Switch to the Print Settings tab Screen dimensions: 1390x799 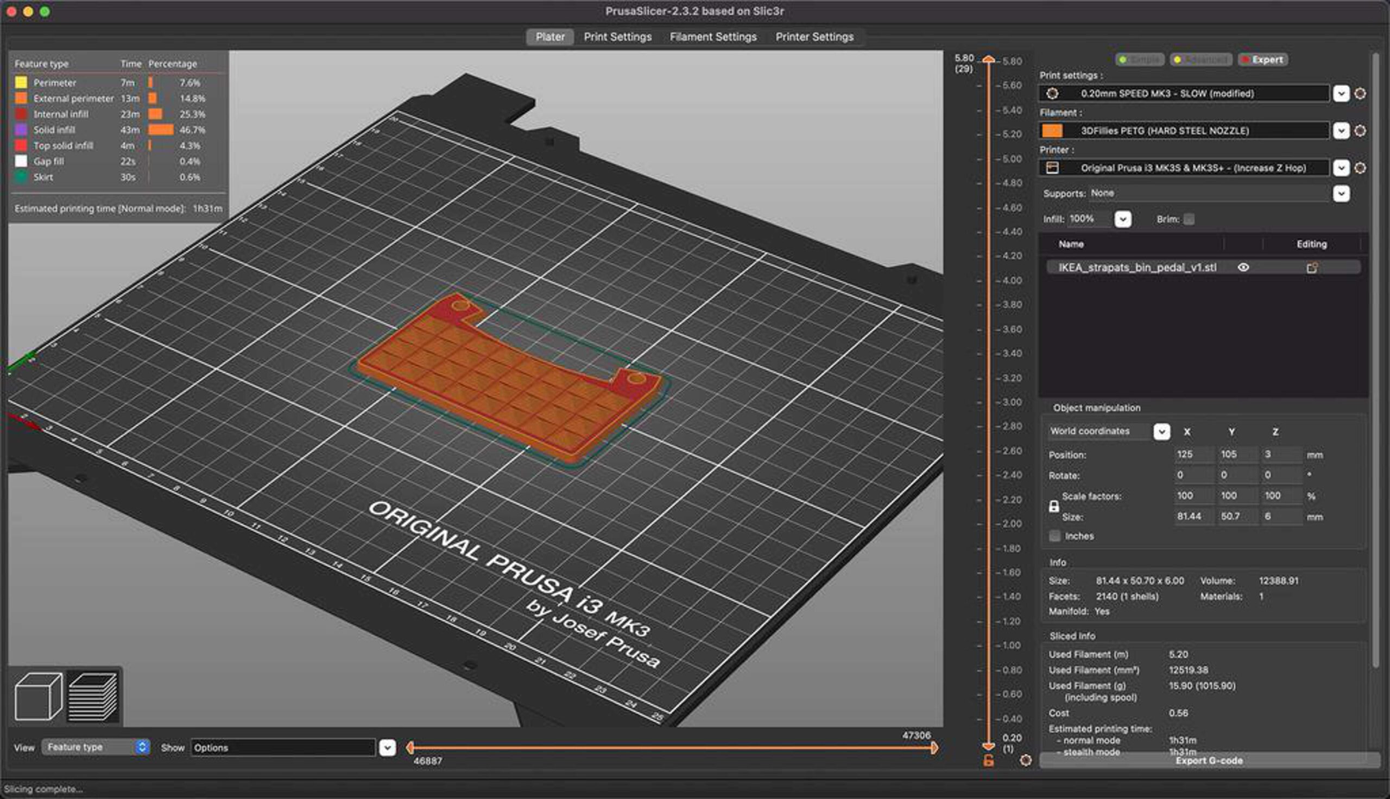click(617, 37)
